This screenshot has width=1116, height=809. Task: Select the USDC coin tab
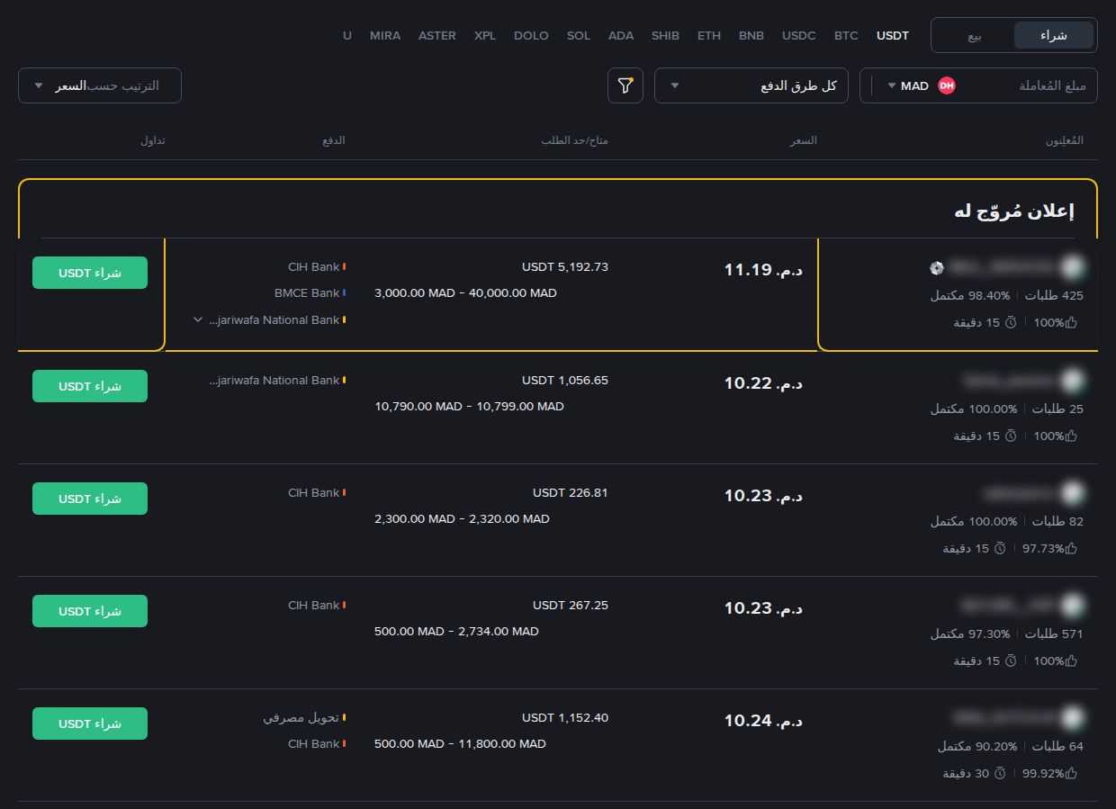pos(799,36)
